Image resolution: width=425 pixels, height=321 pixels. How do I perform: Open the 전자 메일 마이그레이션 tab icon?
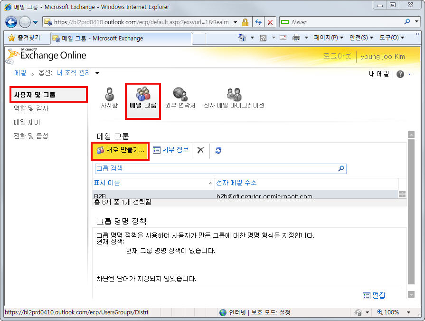234,98
